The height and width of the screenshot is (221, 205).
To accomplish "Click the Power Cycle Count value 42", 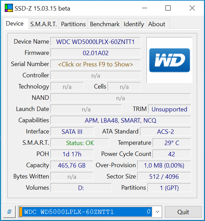I will click(x=172, y=154).
